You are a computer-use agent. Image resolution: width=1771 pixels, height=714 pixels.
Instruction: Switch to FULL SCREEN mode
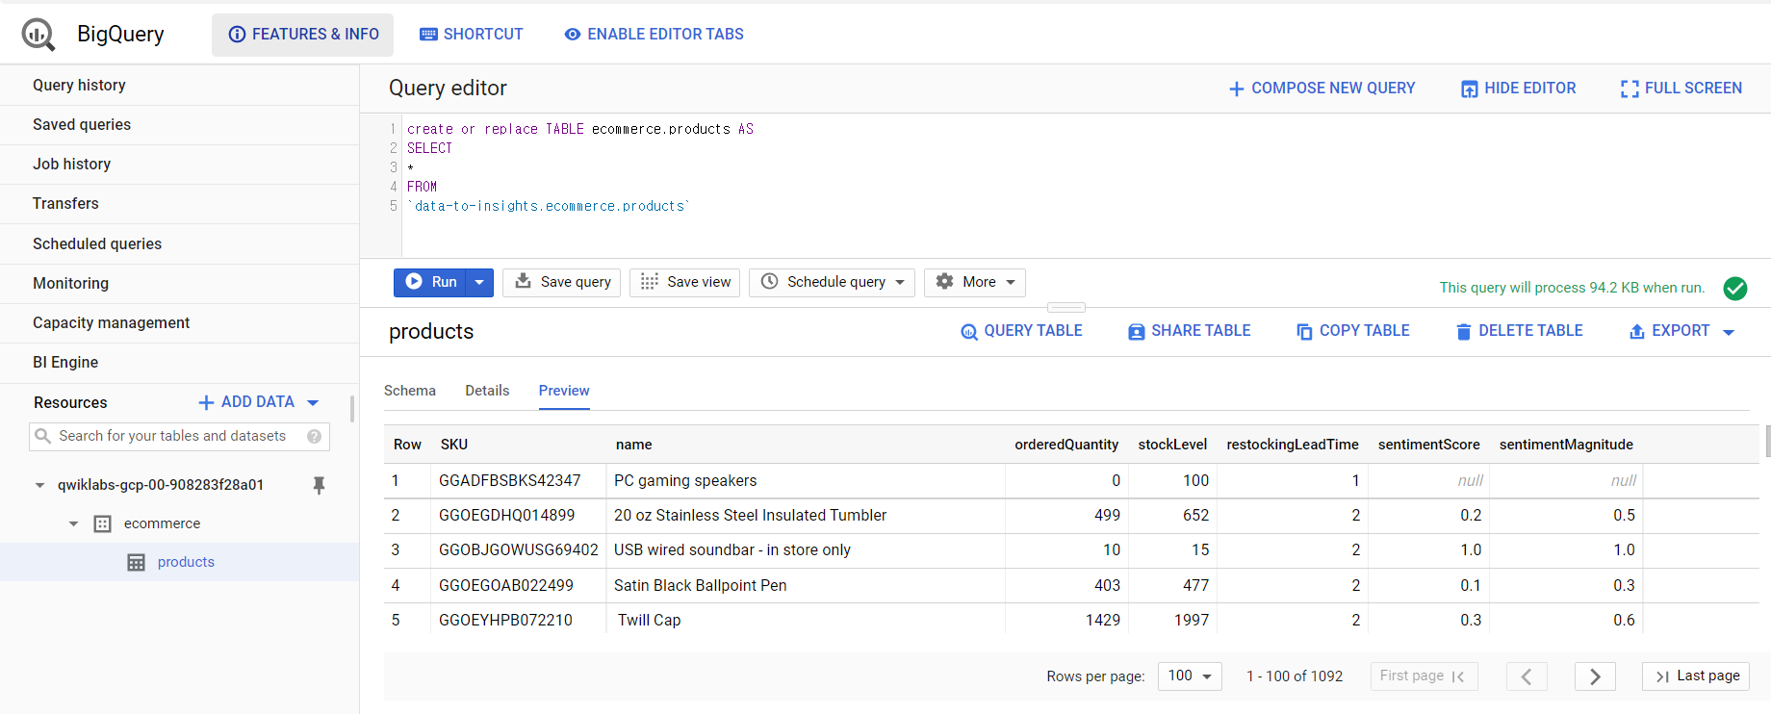tap(1681, 89)
